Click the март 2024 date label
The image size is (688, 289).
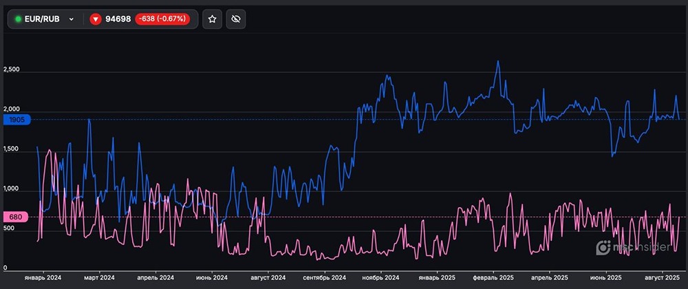click(x=100, y=278)
